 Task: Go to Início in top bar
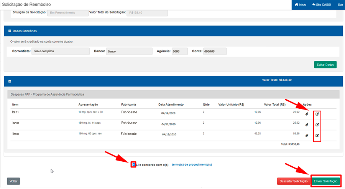point(300,5)
